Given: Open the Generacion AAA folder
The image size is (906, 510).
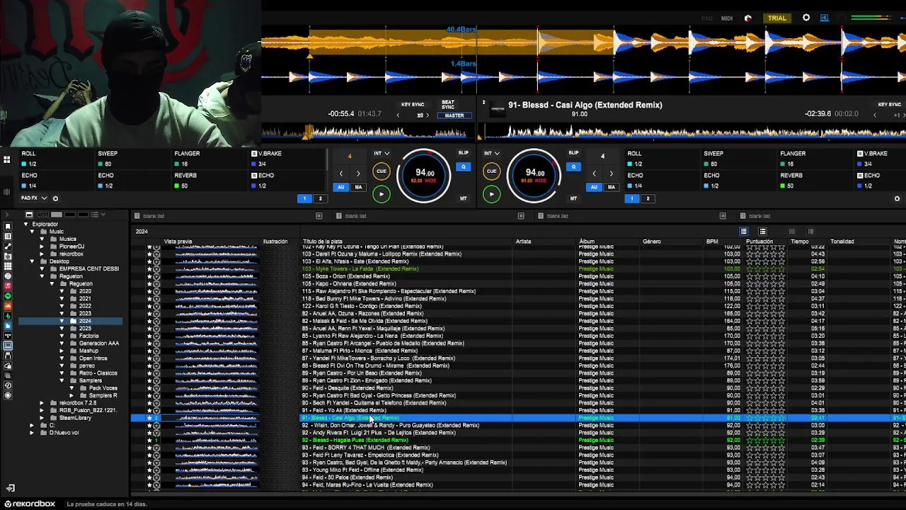Looking at the screenshot, I should coord(99,344).
